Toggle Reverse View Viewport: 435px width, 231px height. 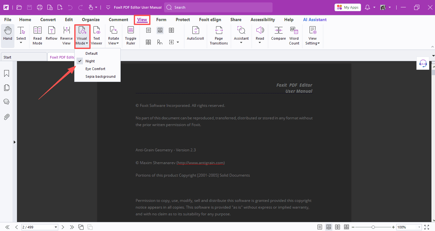tap(67, 36)
